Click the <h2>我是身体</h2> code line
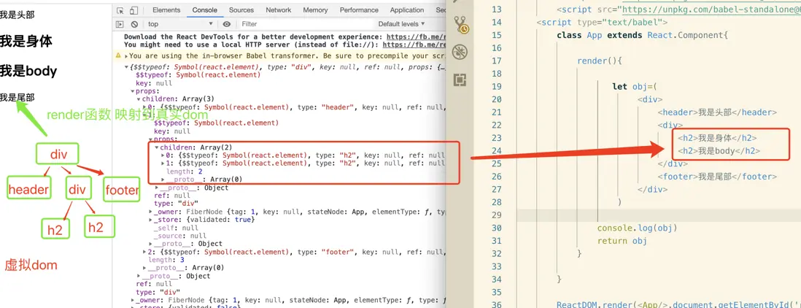 [717, 138]
